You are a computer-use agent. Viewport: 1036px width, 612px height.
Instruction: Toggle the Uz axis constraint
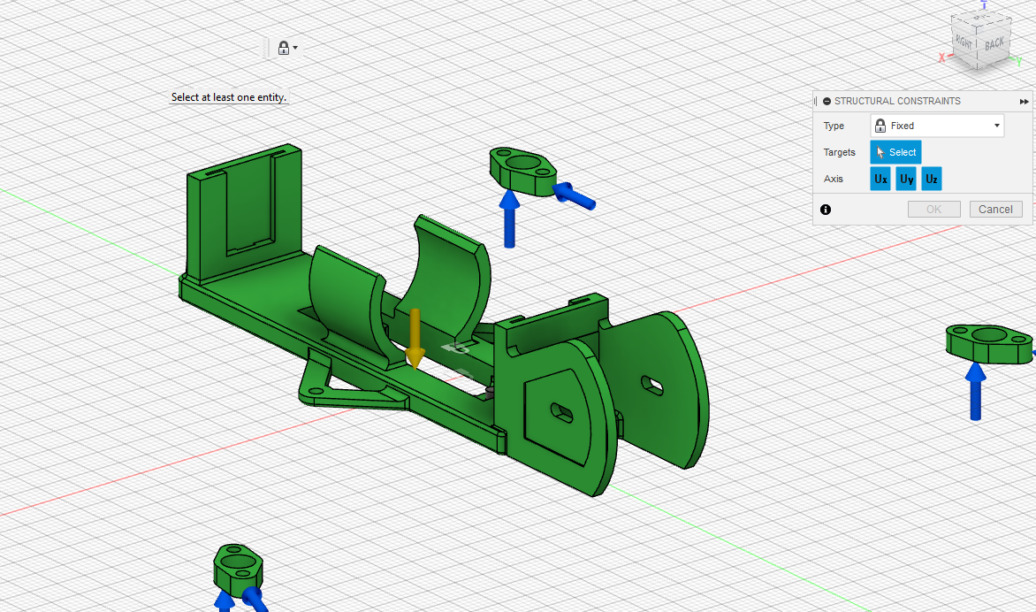931,179
